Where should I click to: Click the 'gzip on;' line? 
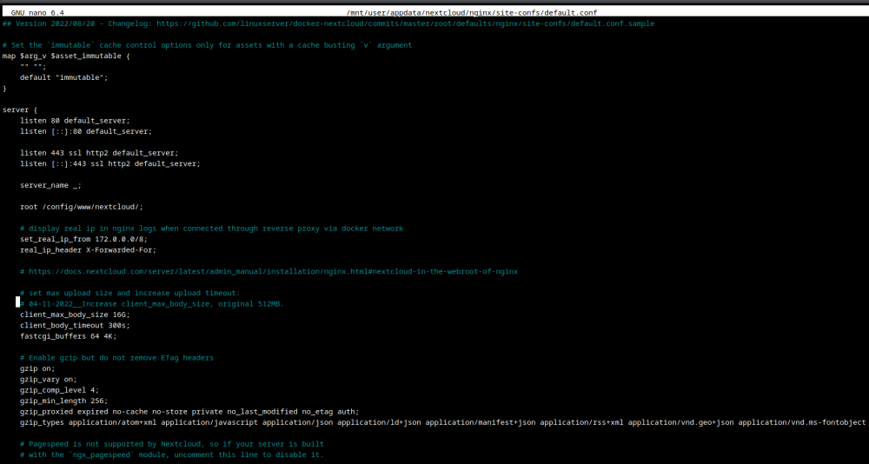click(37, 368)
